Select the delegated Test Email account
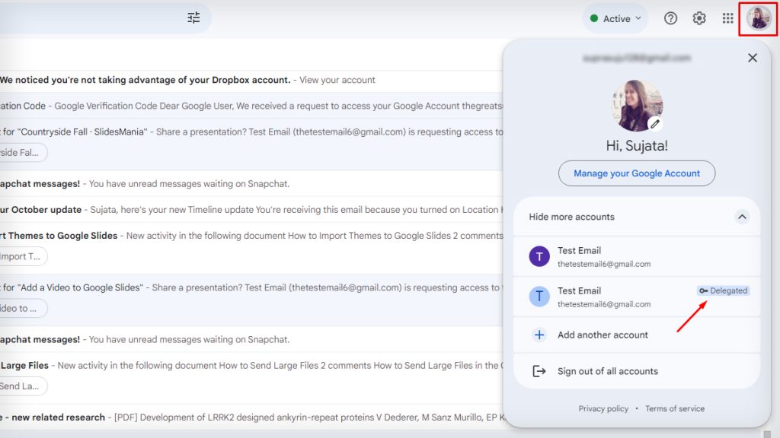Image resolution: width=780 pixels, height=438 pixels. click(x=602, y=297)
